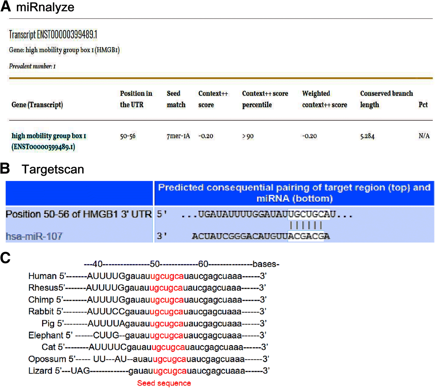Select the 'Weighted context++ score' column header
435x388 pixels.
click(x=325, y=99)
